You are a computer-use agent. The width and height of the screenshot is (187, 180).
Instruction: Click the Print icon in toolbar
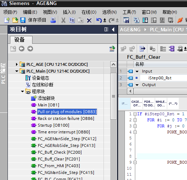53,20
